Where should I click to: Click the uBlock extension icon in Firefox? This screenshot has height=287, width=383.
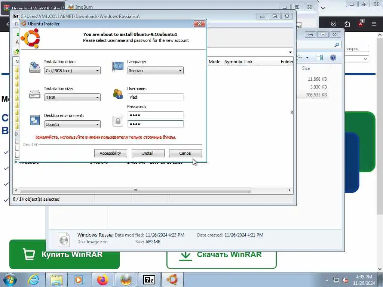click(361, 24)
